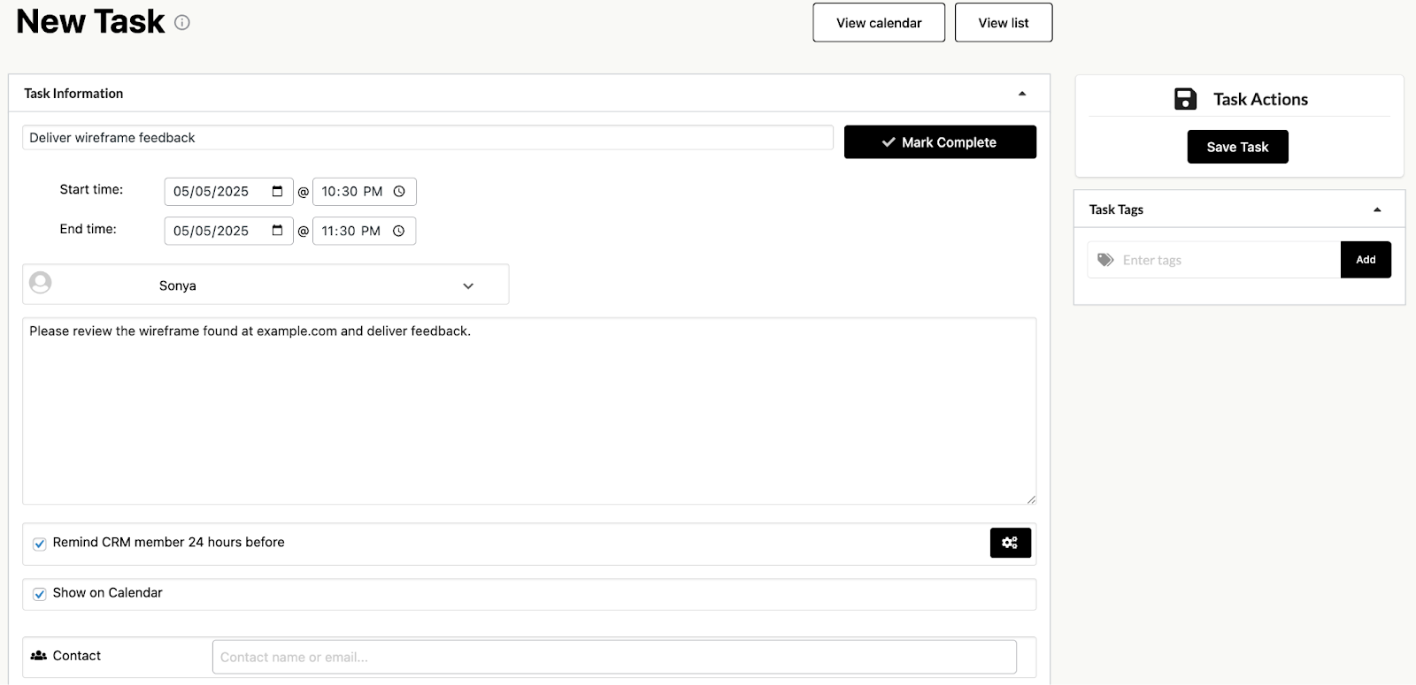Click the clock icon in end time field
1416x685 pixels.
(x=399, y=231)
